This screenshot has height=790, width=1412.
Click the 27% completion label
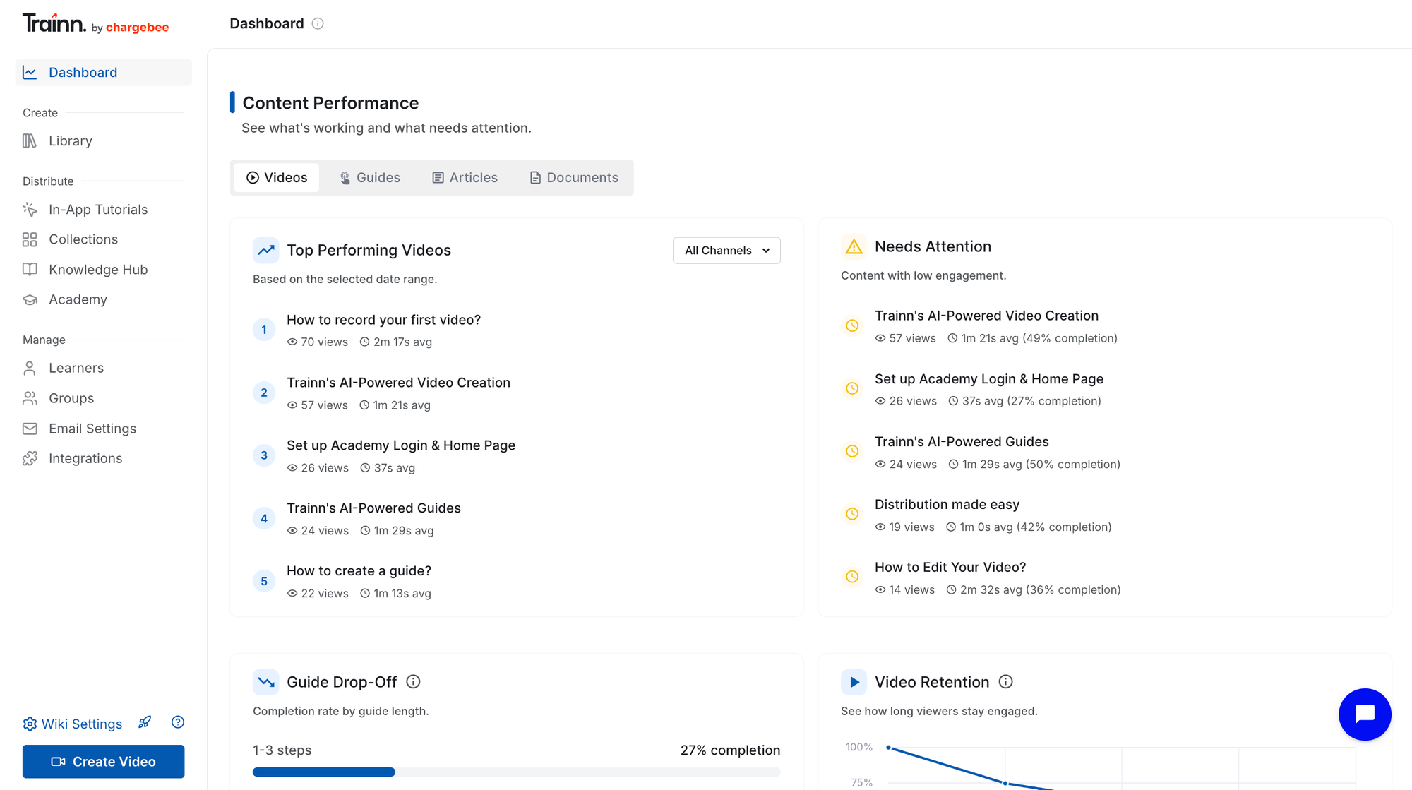[x=730, y=750]
